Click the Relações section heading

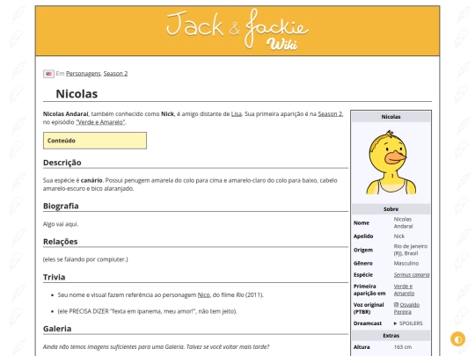pyautogui.click(x=61, y=242)
